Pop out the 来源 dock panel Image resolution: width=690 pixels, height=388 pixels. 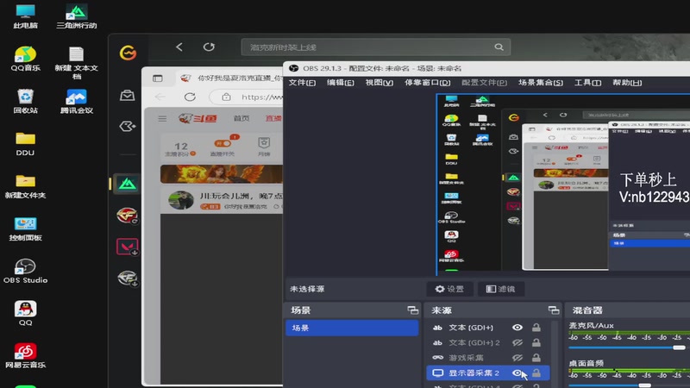(554, 310)
